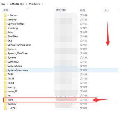
Task: Click the schemas folder icon
Action: (5, 15)
